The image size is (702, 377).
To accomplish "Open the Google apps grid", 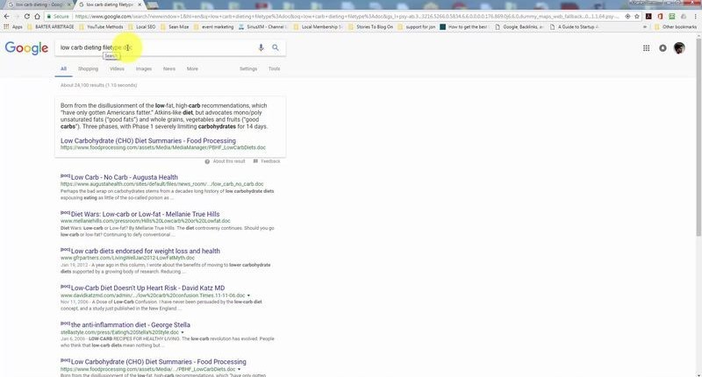I will pyautogui.click(x=647, y=48).
